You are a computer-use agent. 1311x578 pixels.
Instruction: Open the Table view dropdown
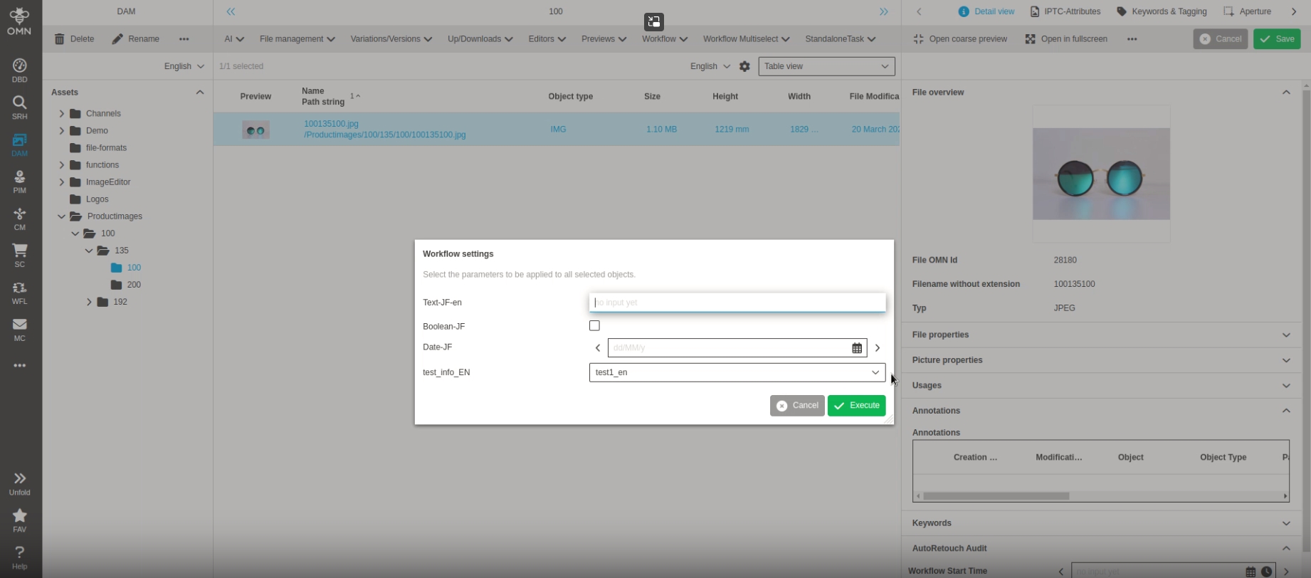coord(826,66)
